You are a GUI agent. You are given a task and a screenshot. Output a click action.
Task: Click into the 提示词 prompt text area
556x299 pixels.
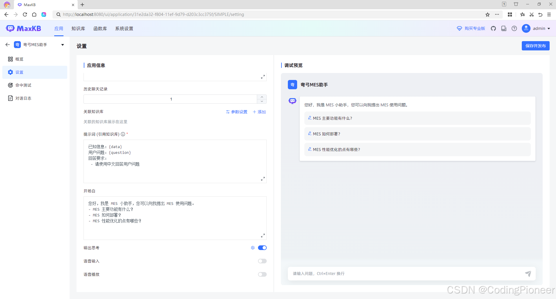[x=175, y=161]
